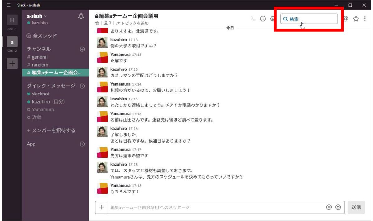
Task: Add a new workspace with plus button
Action: (12, 63)
